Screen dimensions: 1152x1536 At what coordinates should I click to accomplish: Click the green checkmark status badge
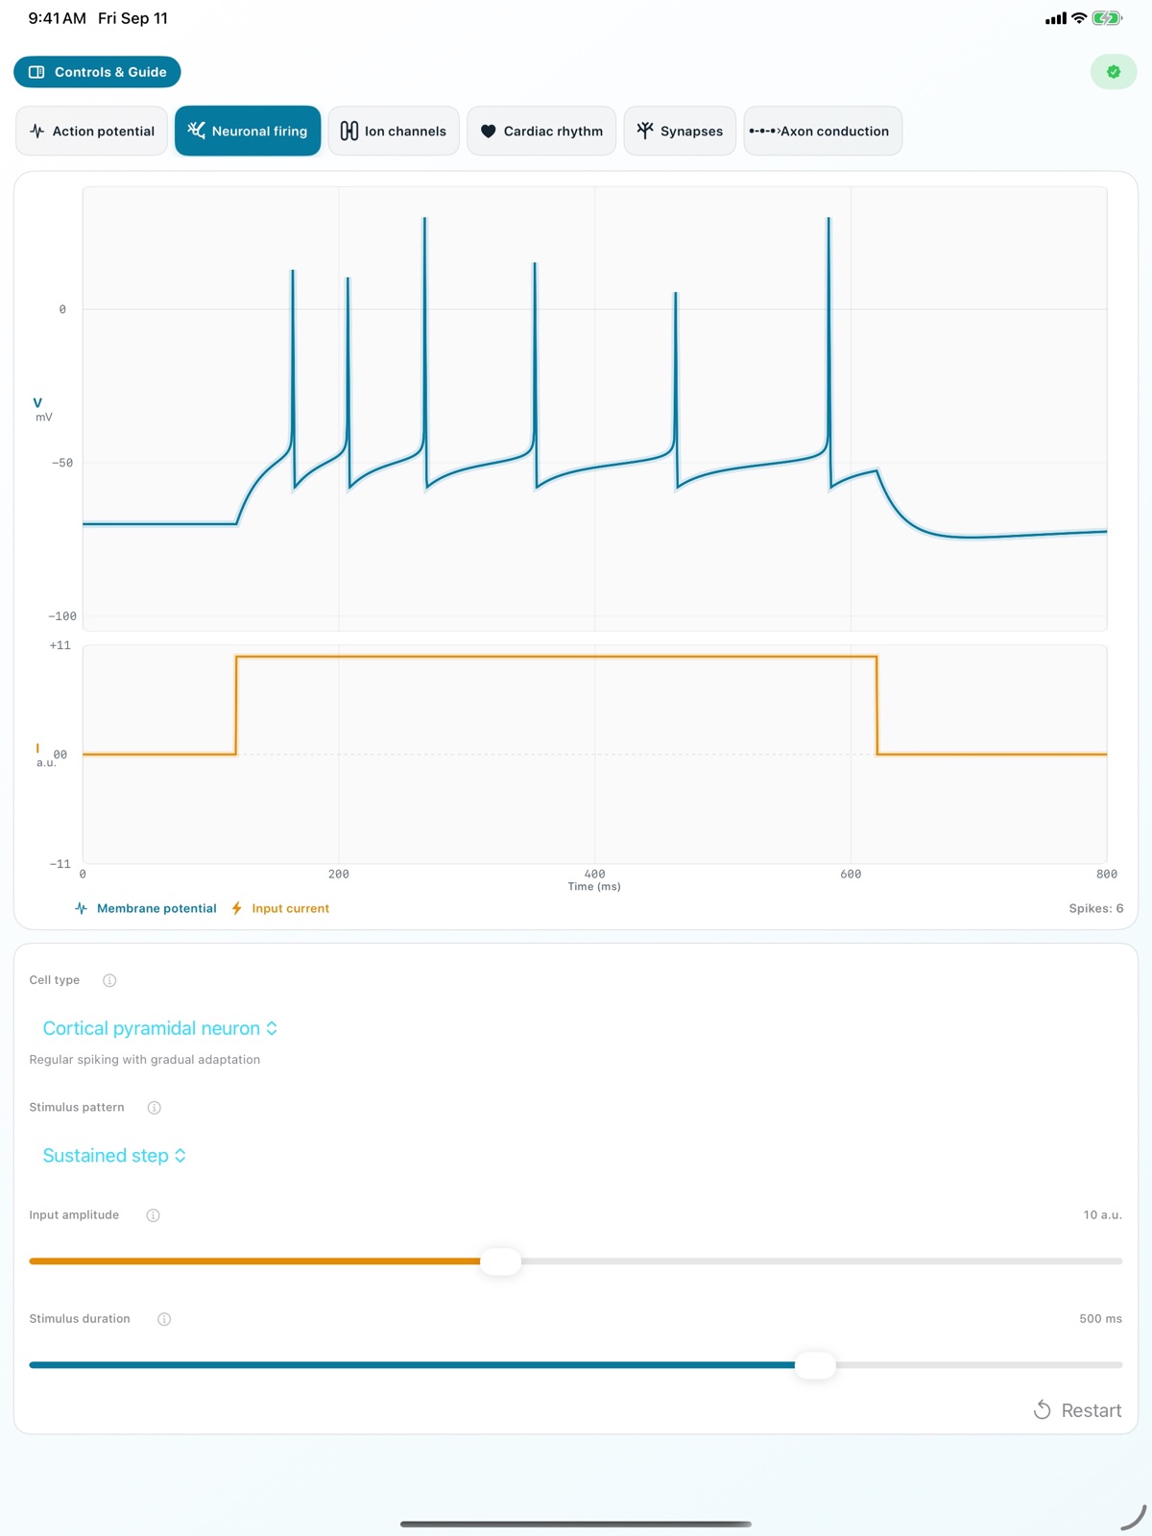[1114, 72]
